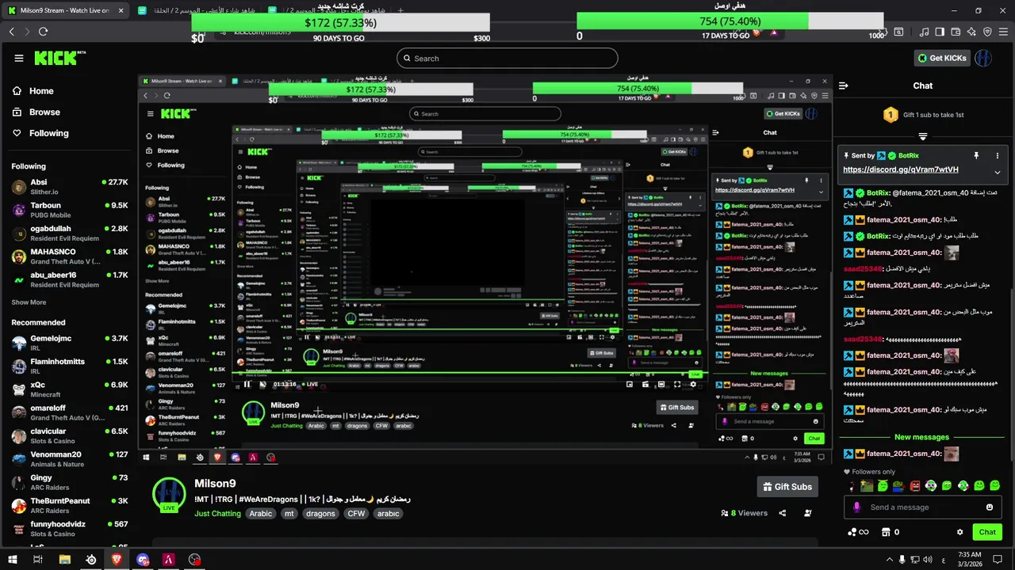This screenshot has height=570, width=1015.
Task: Click the KICK logo
Action: click(x=59, y=58)
